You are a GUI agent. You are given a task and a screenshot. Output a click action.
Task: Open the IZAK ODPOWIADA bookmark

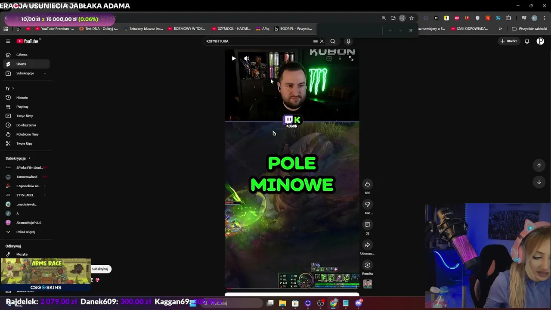pyautogui.click(x=470, y=29)
